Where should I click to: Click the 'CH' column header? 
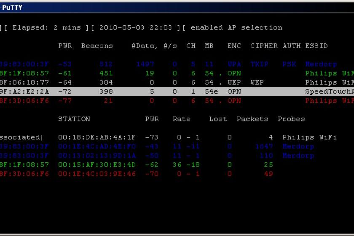pos(191,46)
